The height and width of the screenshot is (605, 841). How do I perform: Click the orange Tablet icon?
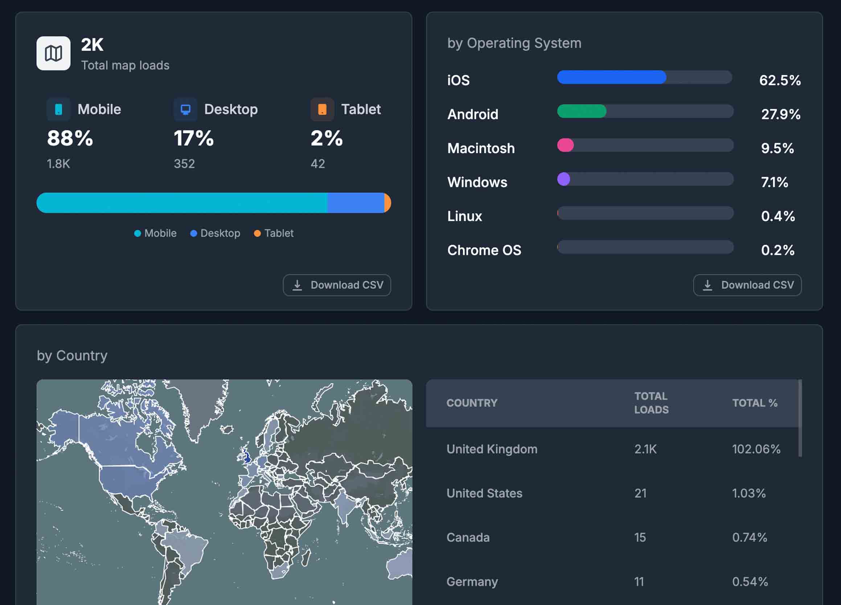(x=322, y=110)
